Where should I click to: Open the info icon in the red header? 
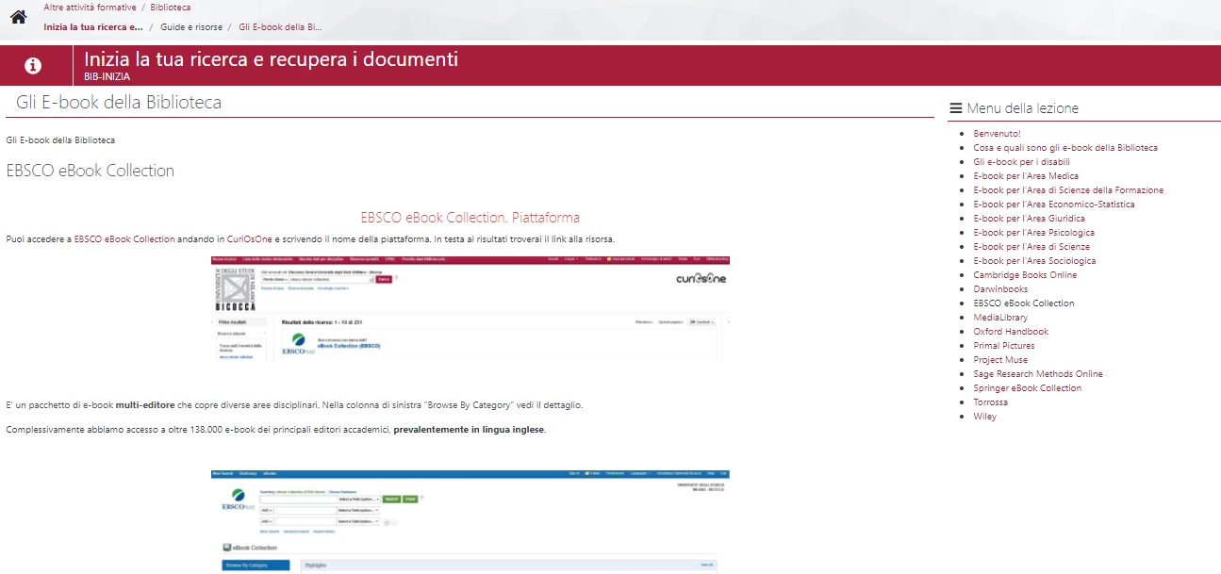click(x=33, y=65)
